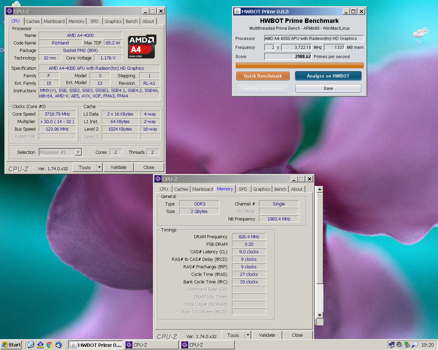Open Memory tab in CPU-Z processor window
The width and height of the screenshot is (438, 350).
coord(76,21)
